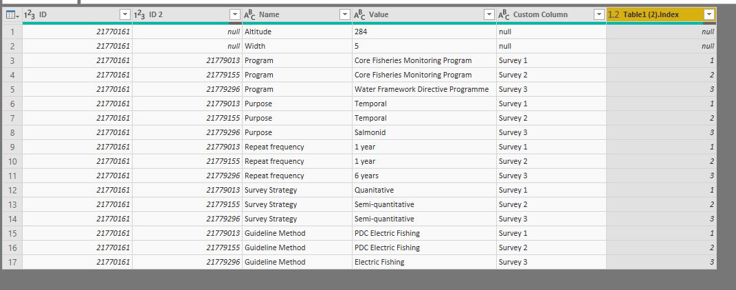
Task: Click the Width cell in Name column
Action: (297, 47)
